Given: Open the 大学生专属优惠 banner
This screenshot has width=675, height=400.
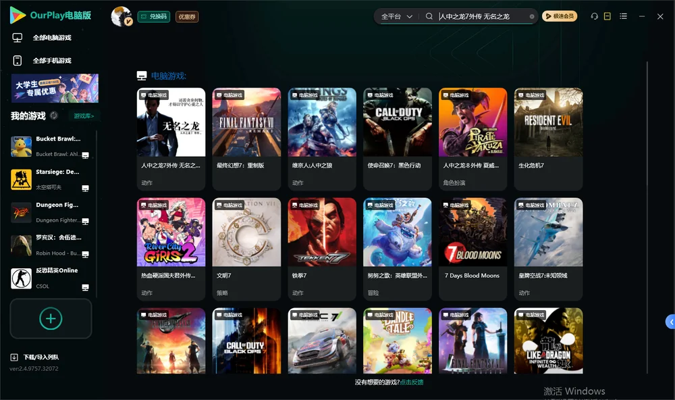Looking at the screenshot, I should point(55,89).
